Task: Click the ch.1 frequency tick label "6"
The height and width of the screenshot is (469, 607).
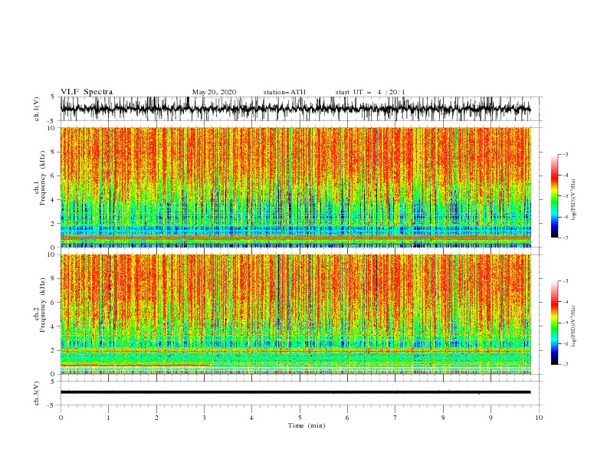Action: (54, 175)
